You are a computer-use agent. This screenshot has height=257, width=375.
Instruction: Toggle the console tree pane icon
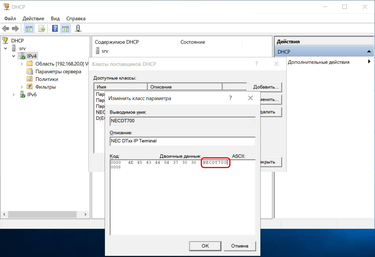29,28
